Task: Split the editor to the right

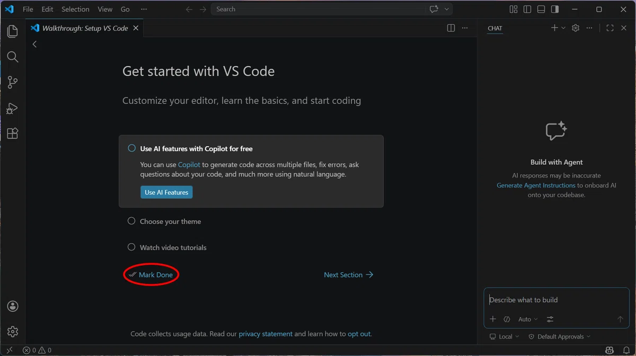Action: coord(451,28)
